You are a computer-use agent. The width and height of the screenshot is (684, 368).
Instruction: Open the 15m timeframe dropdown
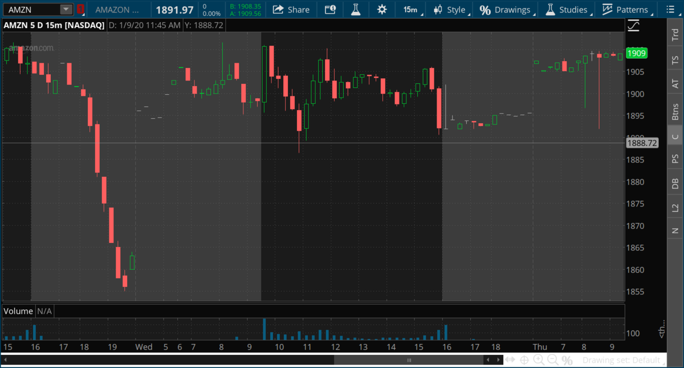click(x=412, y=9)
